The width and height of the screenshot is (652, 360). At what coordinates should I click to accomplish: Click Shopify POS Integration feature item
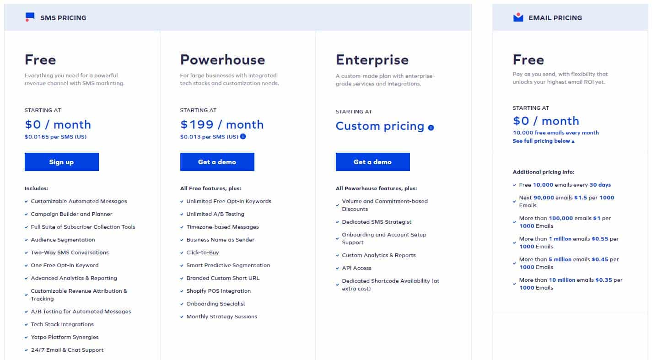[x=219, y=291]
